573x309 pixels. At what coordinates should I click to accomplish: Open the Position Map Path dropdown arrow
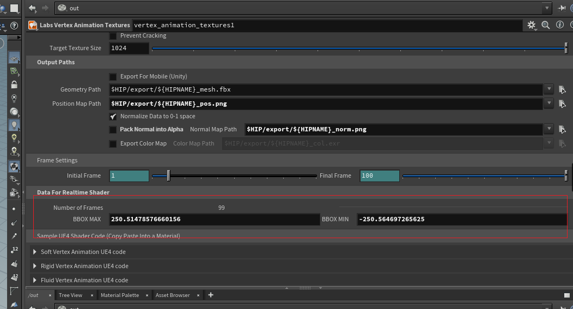tap(549, 104)
